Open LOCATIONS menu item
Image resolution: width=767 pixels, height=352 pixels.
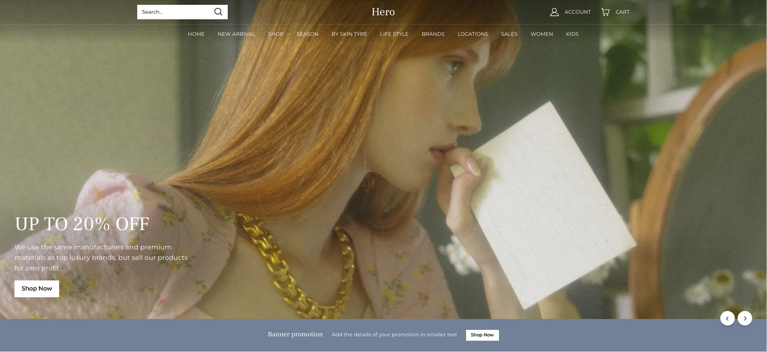[x=473, y=34]
